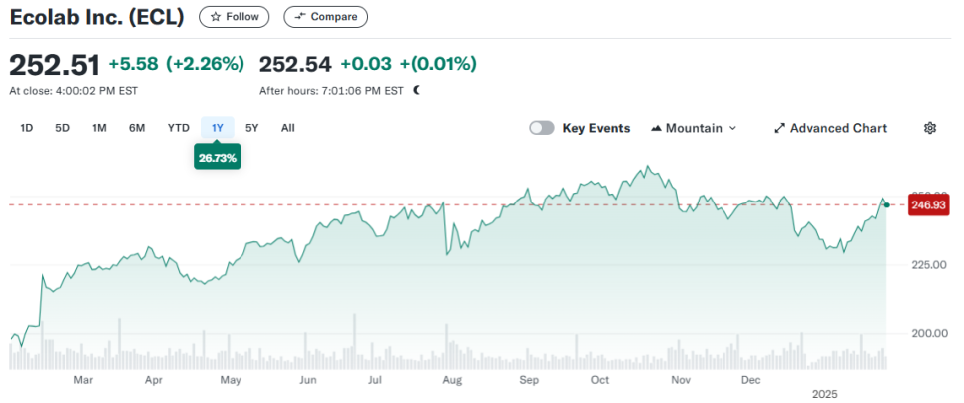Click the 246.93 previous close label
964x403 pixels.
pyautogui.click(x=929, y=205)
